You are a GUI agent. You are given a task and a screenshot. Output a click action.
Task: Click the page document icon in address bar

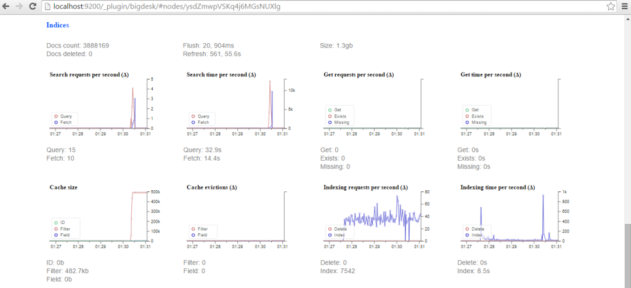click(x=48, y=6)
